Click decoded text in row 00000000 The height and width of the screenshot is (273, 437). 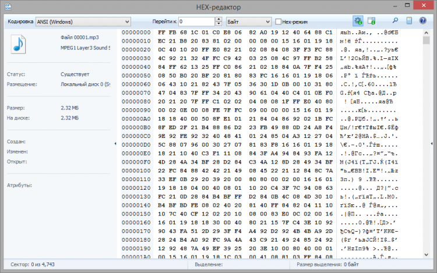[369, 32]
